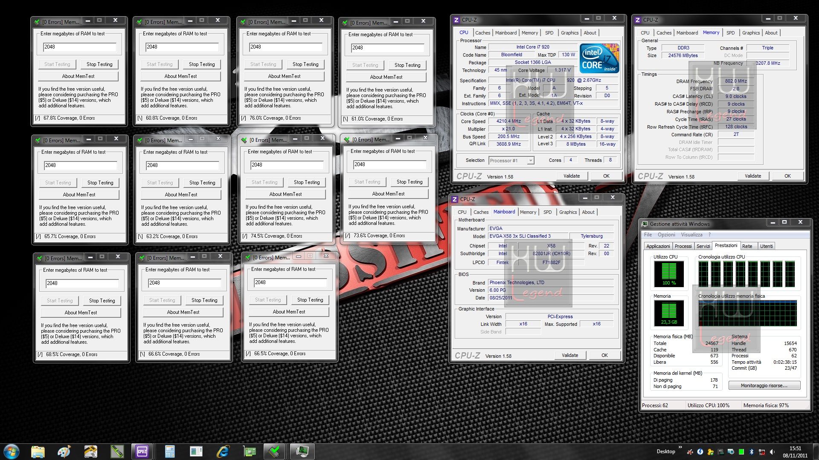
Task: Launch Internet Explorer from the taskbar
Action: (223, 451)
